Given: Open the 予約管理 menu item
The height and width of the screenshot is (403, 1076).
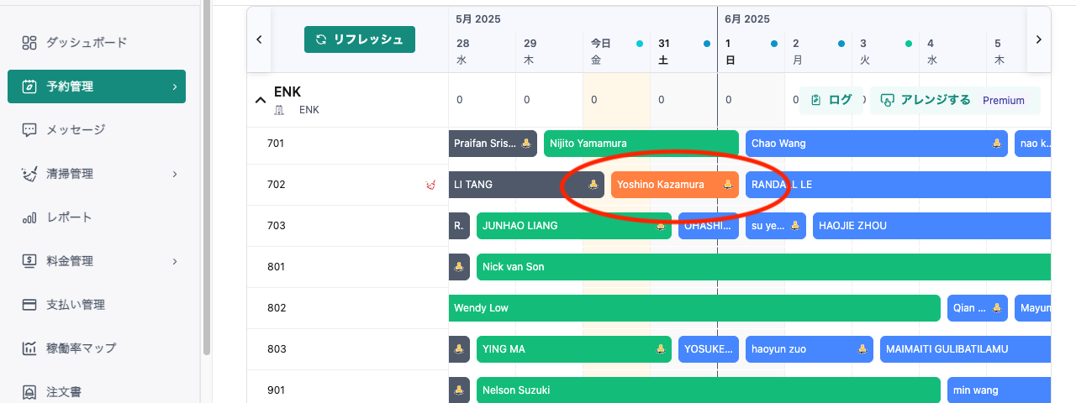Looking at the screenshot, I should point(96,86).
